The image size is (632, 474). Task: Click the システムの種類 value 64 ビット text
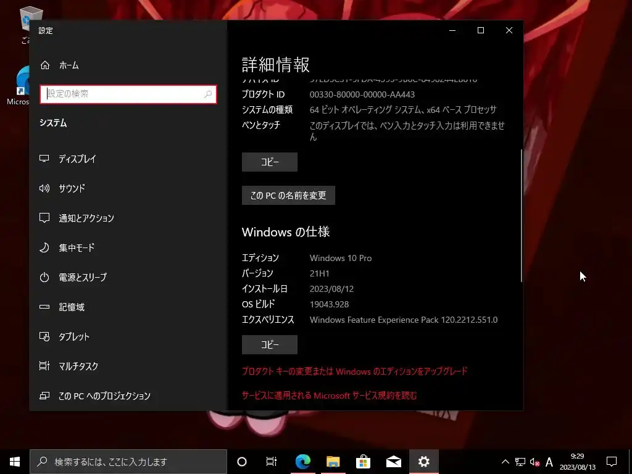tap(403, 110)
